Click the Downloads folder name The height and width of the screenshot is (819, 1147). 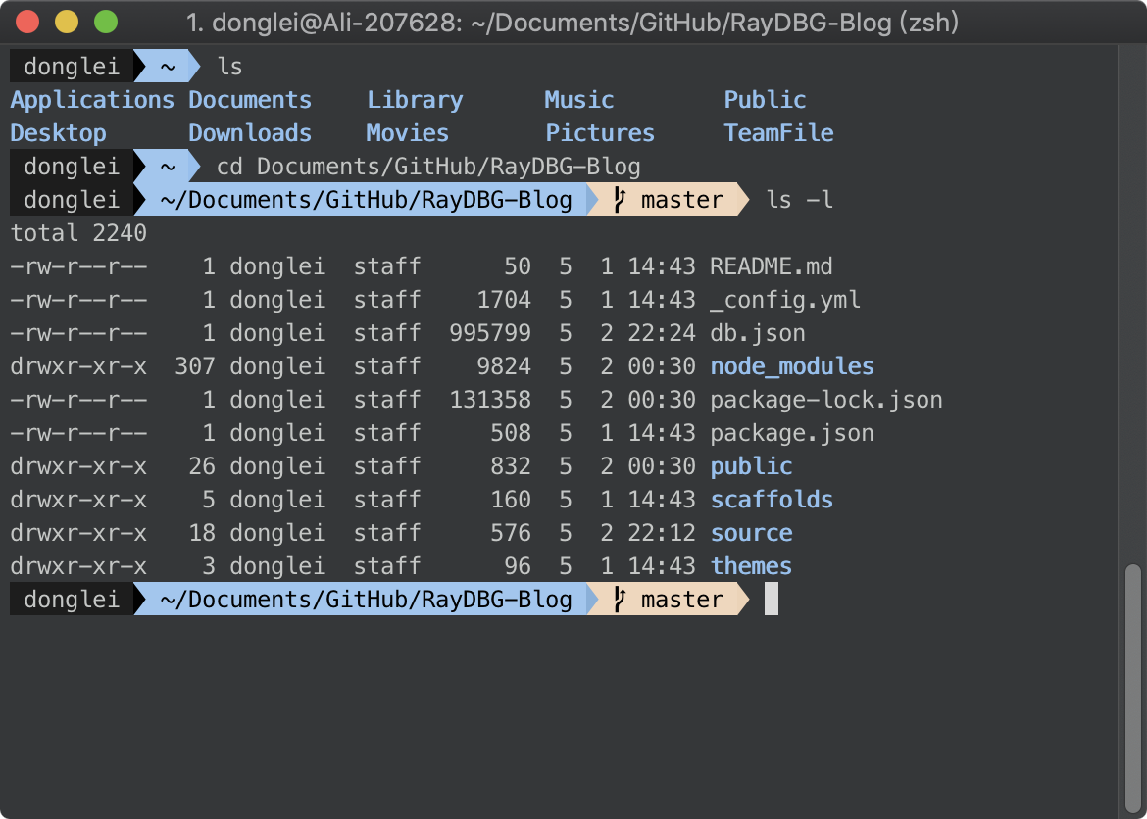tap(250, 133)
